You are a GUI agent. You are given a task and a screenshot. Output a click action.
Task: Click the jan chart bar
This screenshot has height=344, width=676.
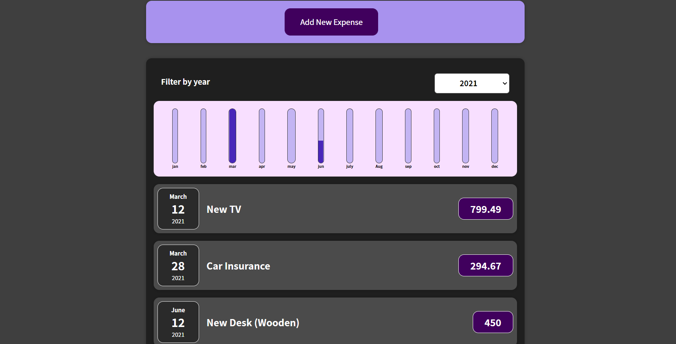tap(175, 136)
